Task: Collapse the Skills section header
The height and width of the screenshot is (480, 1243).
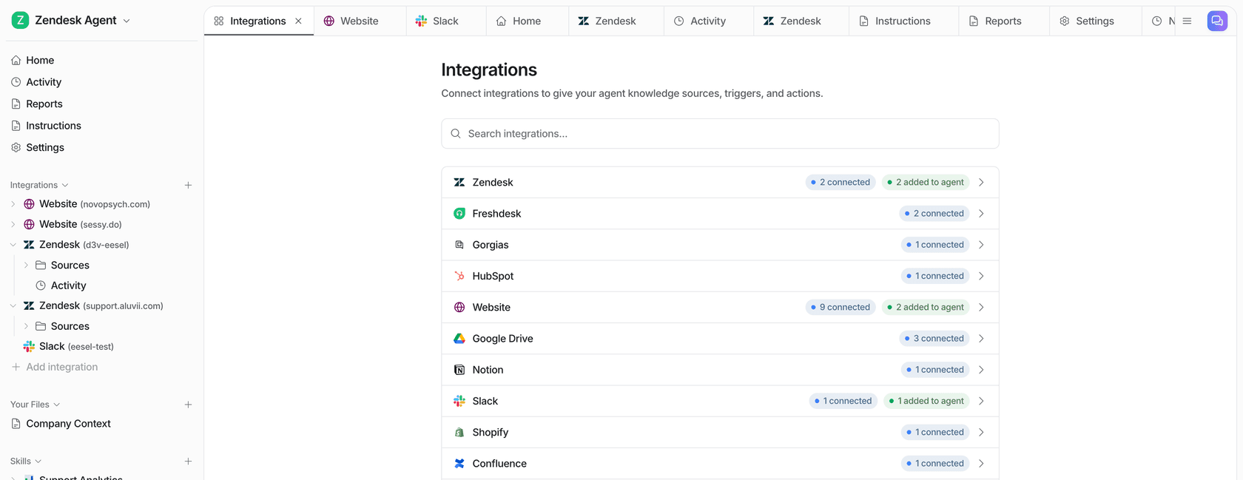Action: coord(26,462)
